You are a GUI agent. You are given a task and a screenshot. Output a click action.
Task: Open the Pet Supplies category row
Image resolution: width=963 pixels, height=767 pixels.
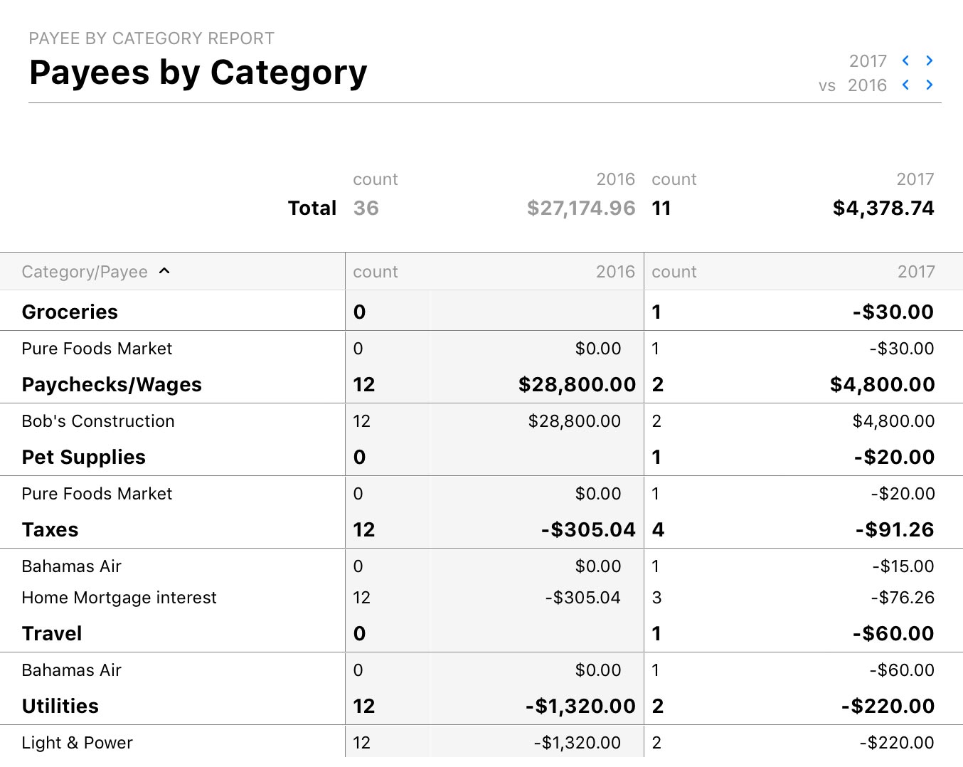(83, 457)
